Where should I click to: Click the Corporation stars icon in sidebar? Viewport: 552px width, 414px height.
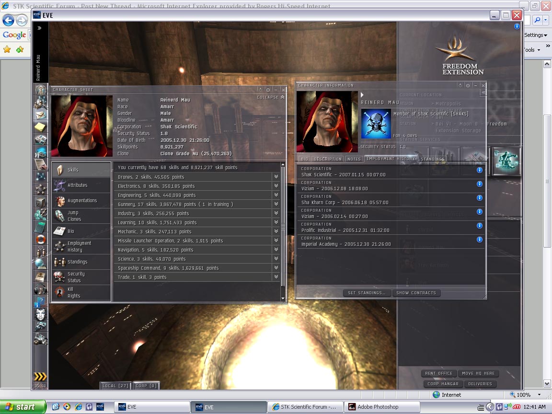point(41,189)
